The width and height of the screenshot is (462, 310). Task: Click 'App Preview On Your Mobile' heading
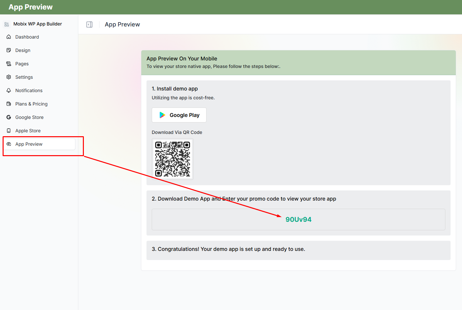tap(182, 59)
